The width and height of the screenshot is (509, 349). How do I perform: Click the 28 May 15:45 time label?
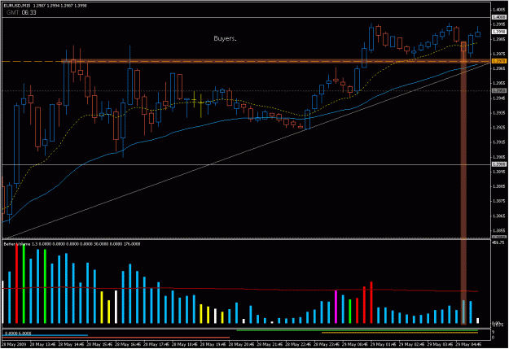pyautogui.click(x=99, y=344)
